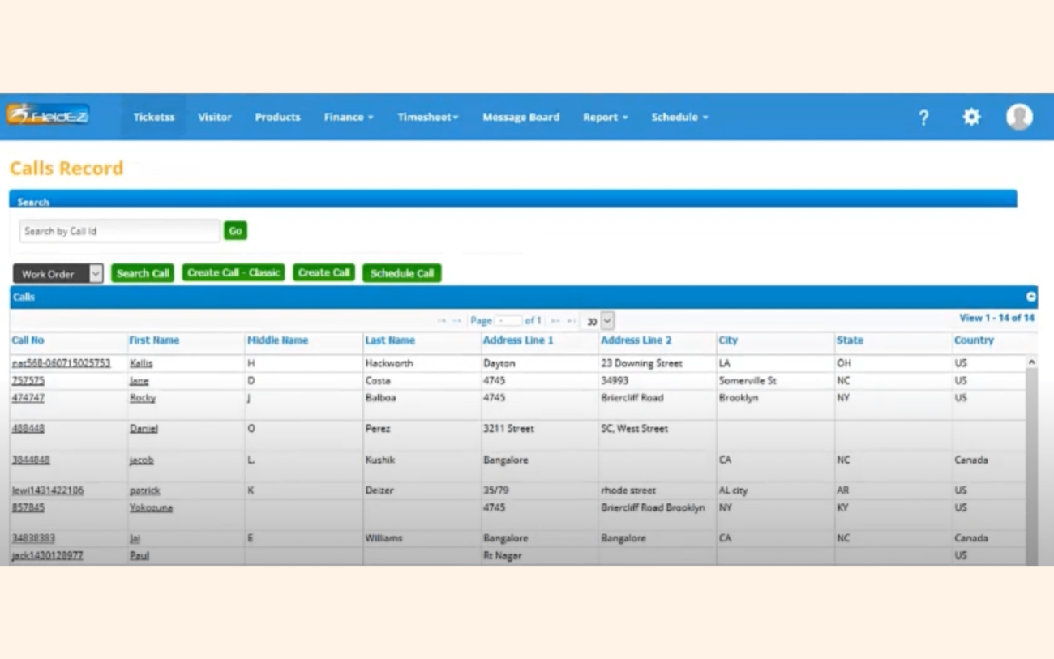Image resolution: width=1054 pixels, height=659 pixels.
Task: Expand the Finance menu
Action: [x=348, y=118]
